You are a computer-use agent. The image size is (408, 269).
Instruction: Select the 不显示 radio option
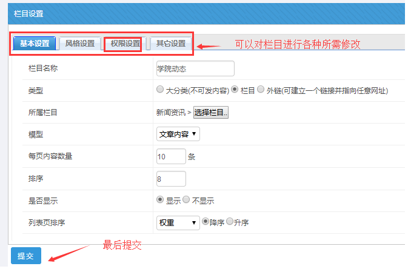point(187,200)
